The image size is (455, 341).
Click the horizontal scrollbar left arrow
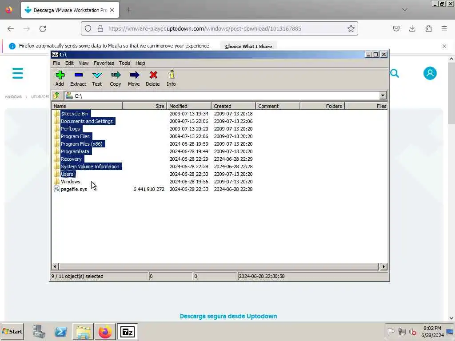(x=55, y=266)
